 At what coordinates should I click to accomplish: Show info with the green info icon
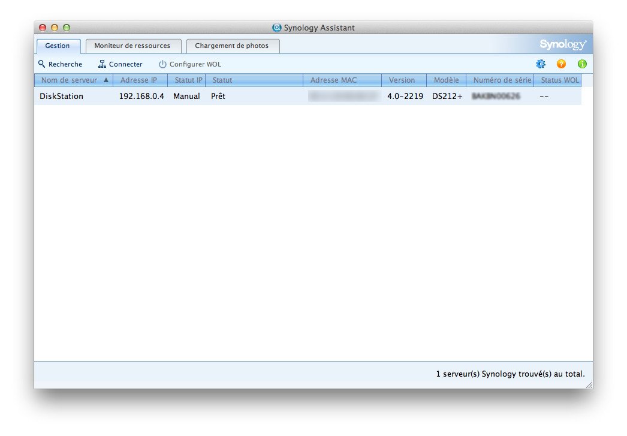[x=581, y=64]
